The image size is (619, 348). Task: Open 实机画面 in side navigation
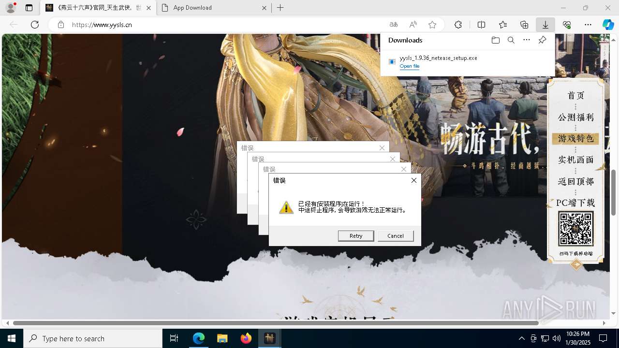pyautogui.click(x=576, y=160)
